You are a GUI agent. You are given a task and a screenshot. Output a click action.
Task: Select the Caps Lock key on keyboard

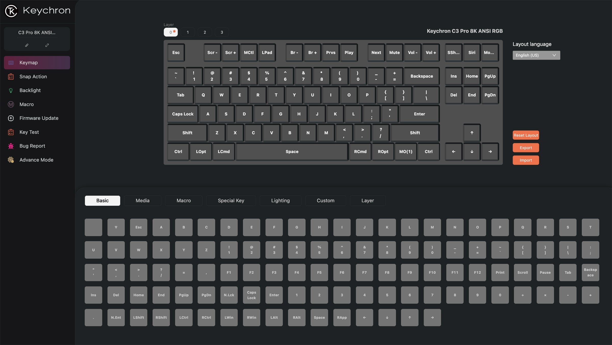(x=183, y=114)
